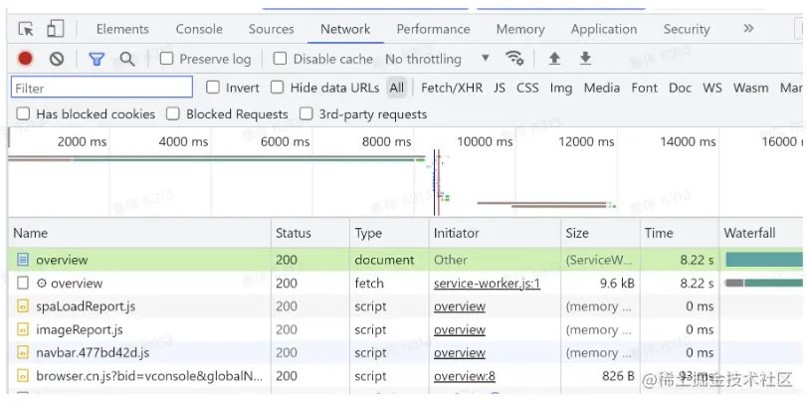Open the No throttling dropdown
This screenshot has width=807, height=403.
[x=437, y=59]
